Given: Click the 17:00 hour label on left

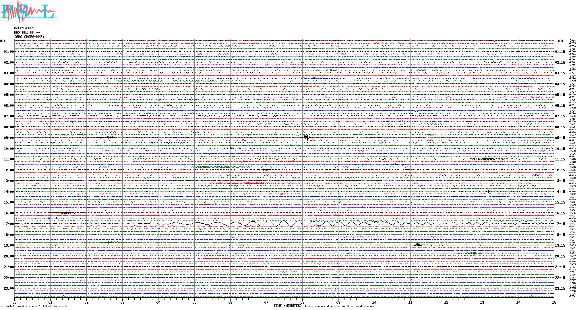Looking at the screenshot, I should pos(9,224).
